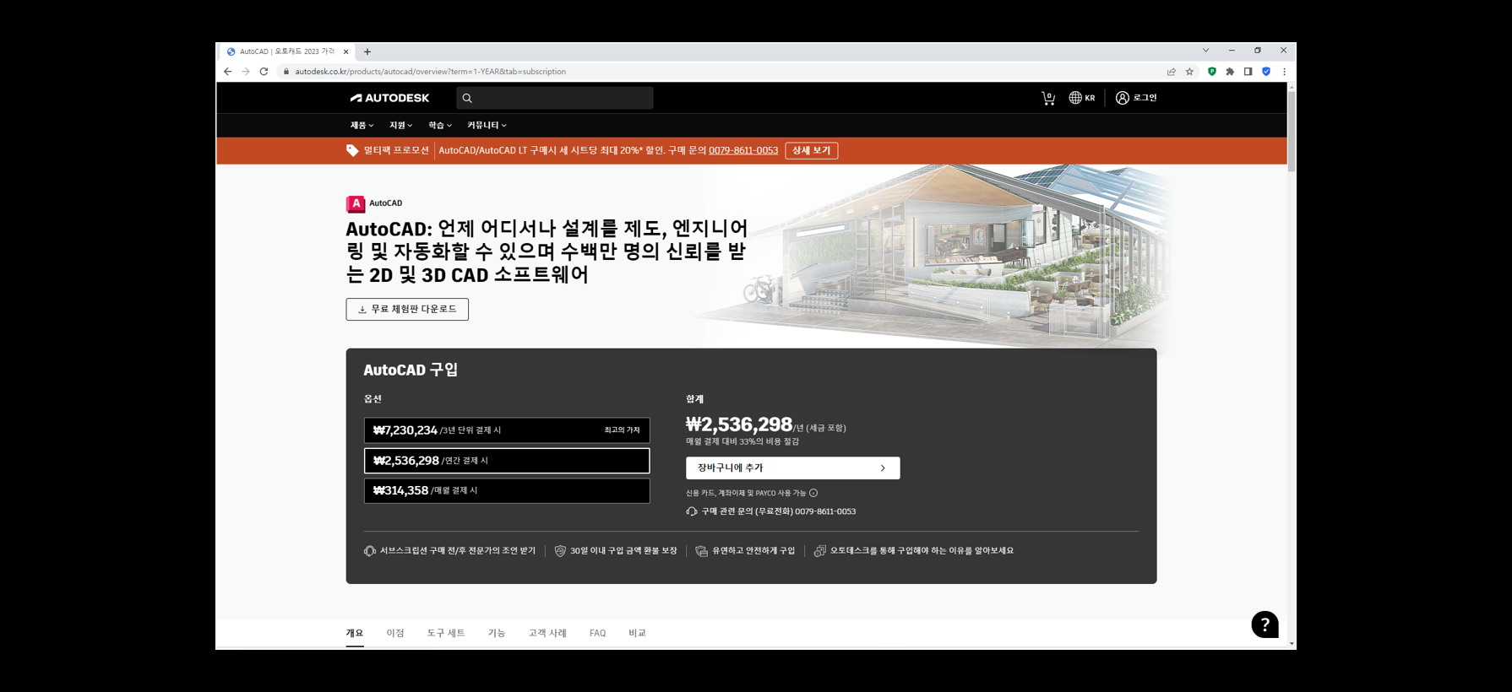Click the green shield extension icon
The image size is (1512, 692).
point(1212,72)
